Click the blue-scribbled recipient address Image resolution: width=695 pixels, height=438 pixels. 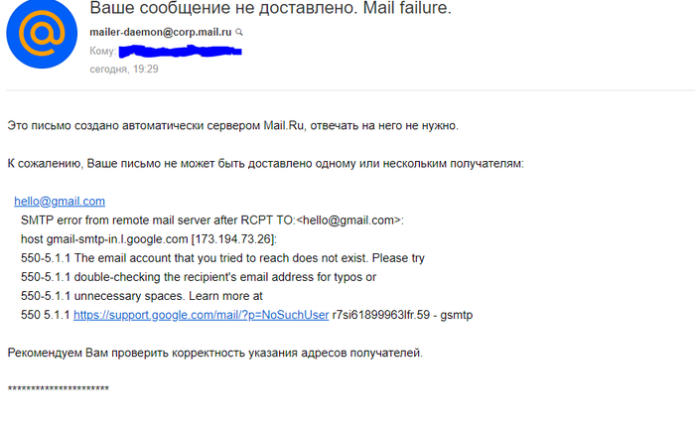(x=186, y=51)
